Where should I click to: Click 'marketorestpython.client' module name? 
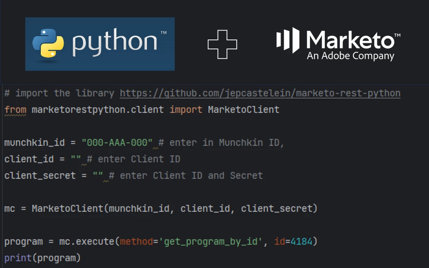tap(98, 110)
